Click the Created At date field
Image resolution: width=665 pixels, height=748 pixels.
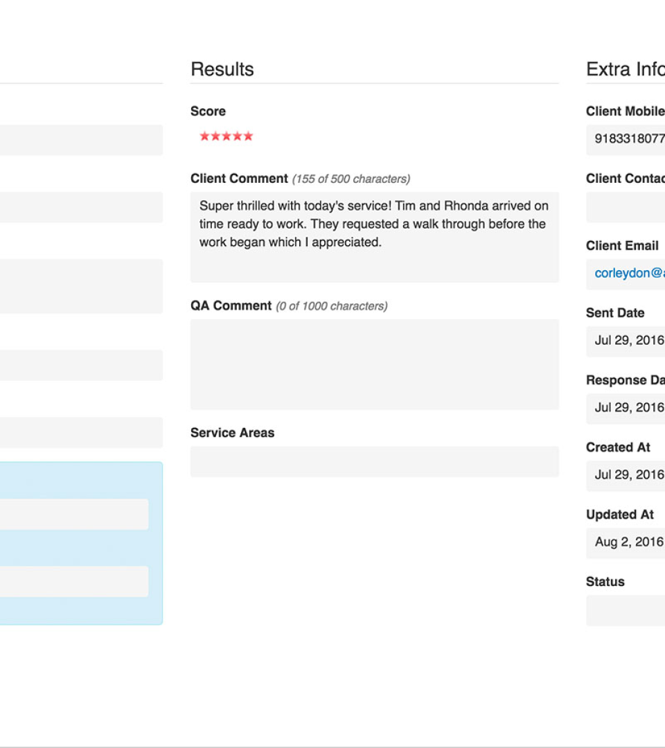click(626, 476)
